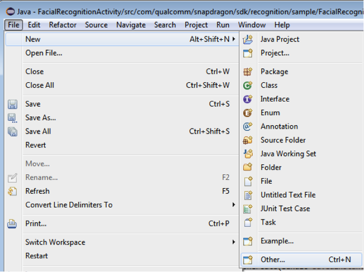Create a new Enum
This screenshot has width=364, height=272.
302,113
